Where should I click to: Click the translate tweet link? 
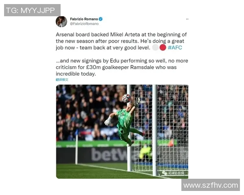(62, 80)
